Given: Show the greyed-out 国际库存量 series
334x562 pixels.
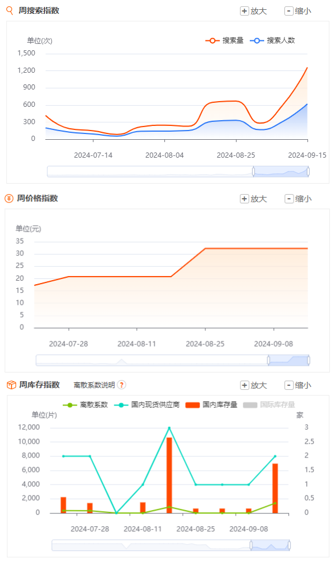Looking at the screenshot, I should (269, 405).
